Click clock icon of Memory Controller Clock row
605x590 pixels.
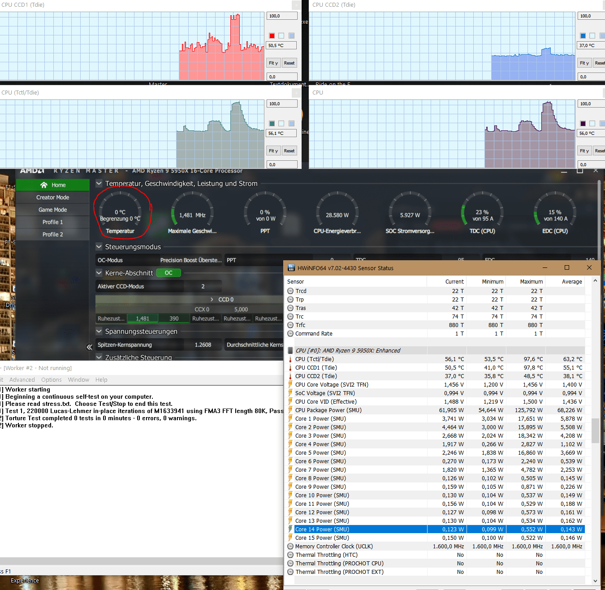(x=290, y=547)
